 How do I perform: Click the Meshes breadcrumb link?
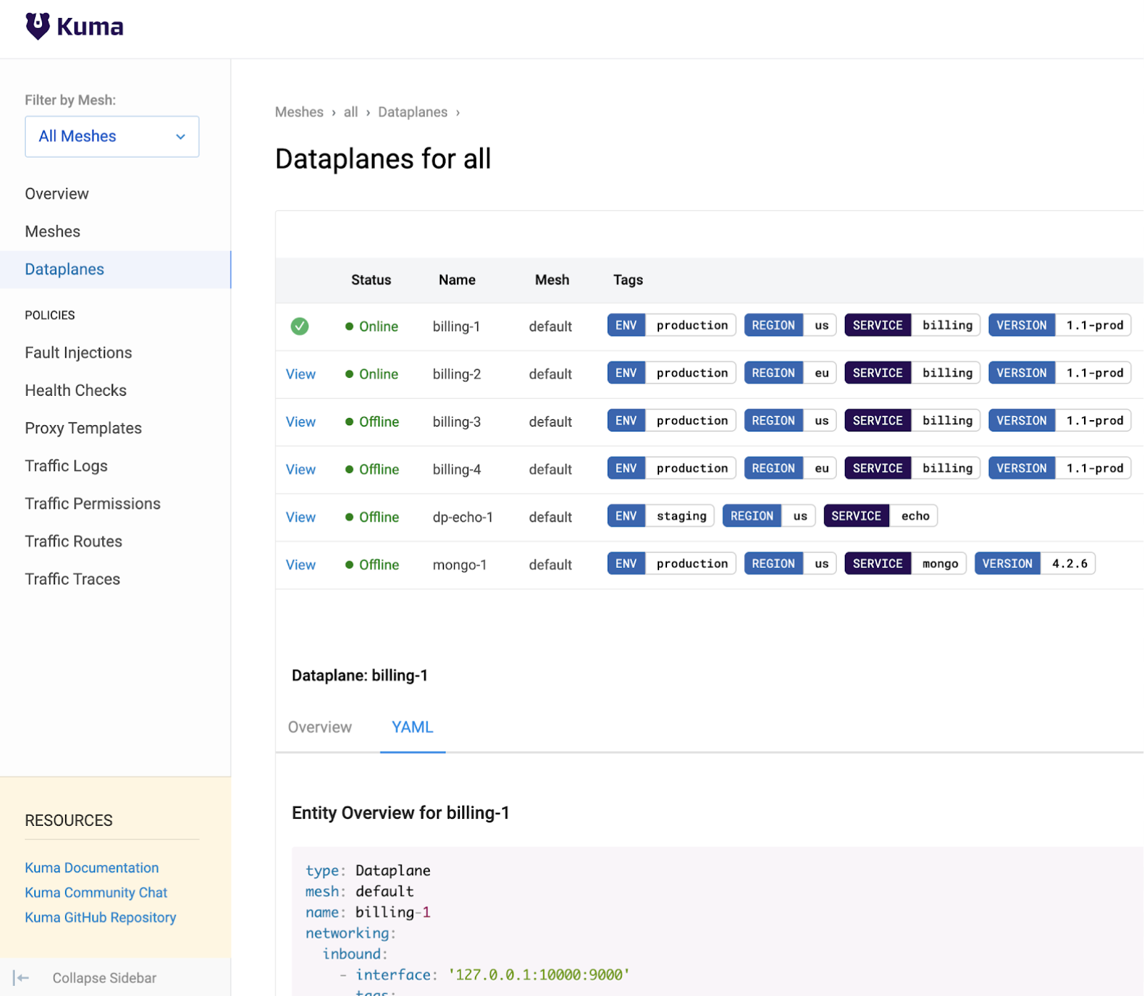(299, 112)
